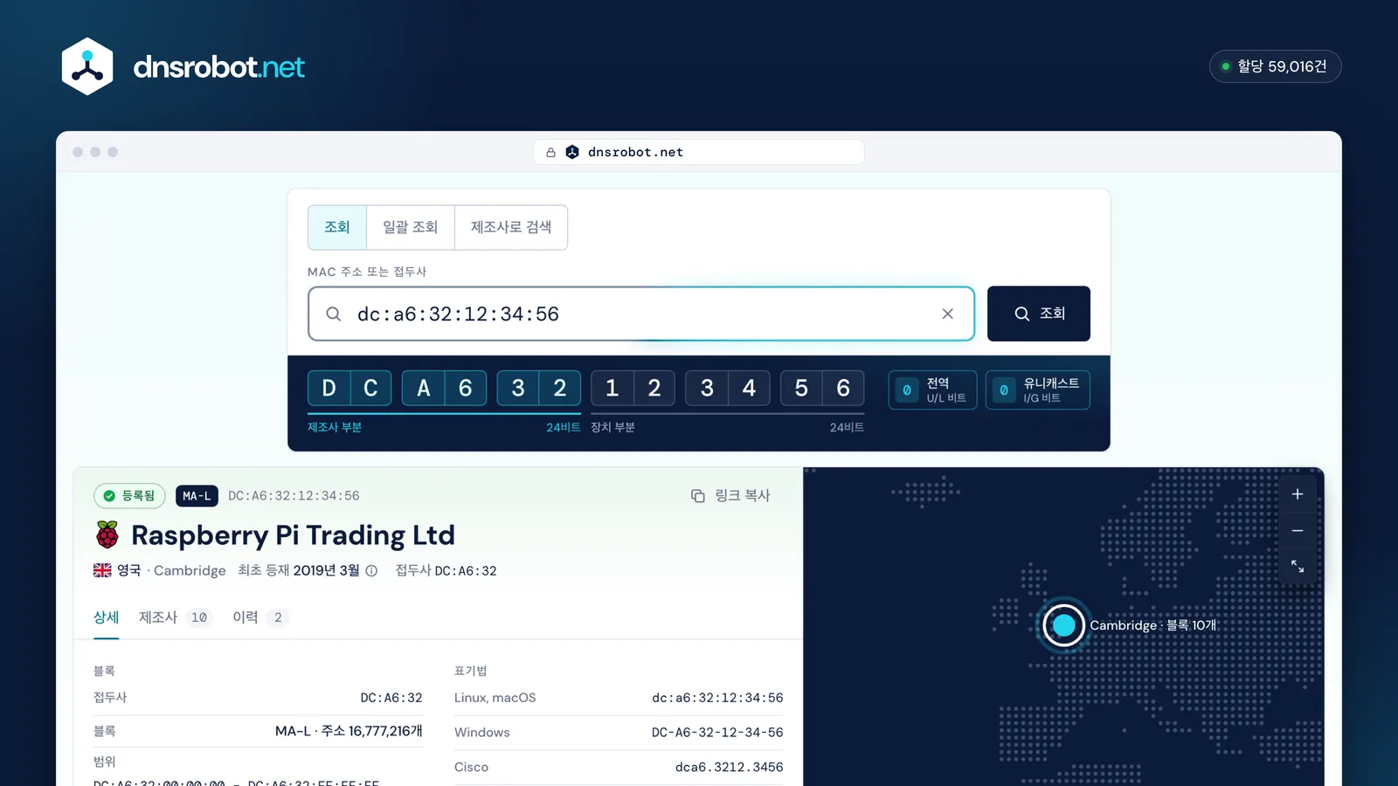
Task: Click the info icon next to 2019년 3월
Action: click(x=371, y=570)
